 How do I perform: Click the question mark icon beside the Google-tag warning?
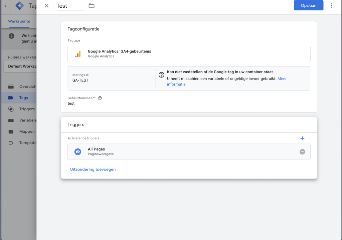coord(161,75)
